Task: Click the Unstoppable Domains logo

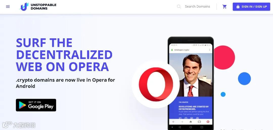Action: tap(38, 7)
